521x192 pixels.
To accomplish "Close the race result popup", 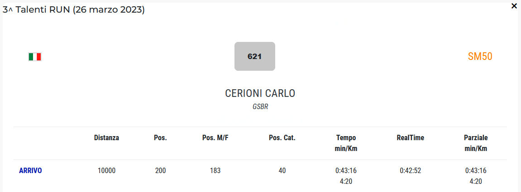I will coord(514,6).
